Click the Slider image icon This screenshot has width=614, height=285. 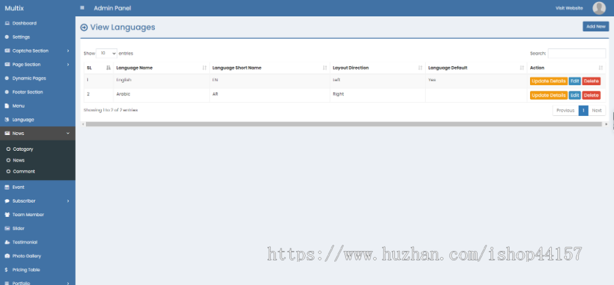click(x=7, y=228)
